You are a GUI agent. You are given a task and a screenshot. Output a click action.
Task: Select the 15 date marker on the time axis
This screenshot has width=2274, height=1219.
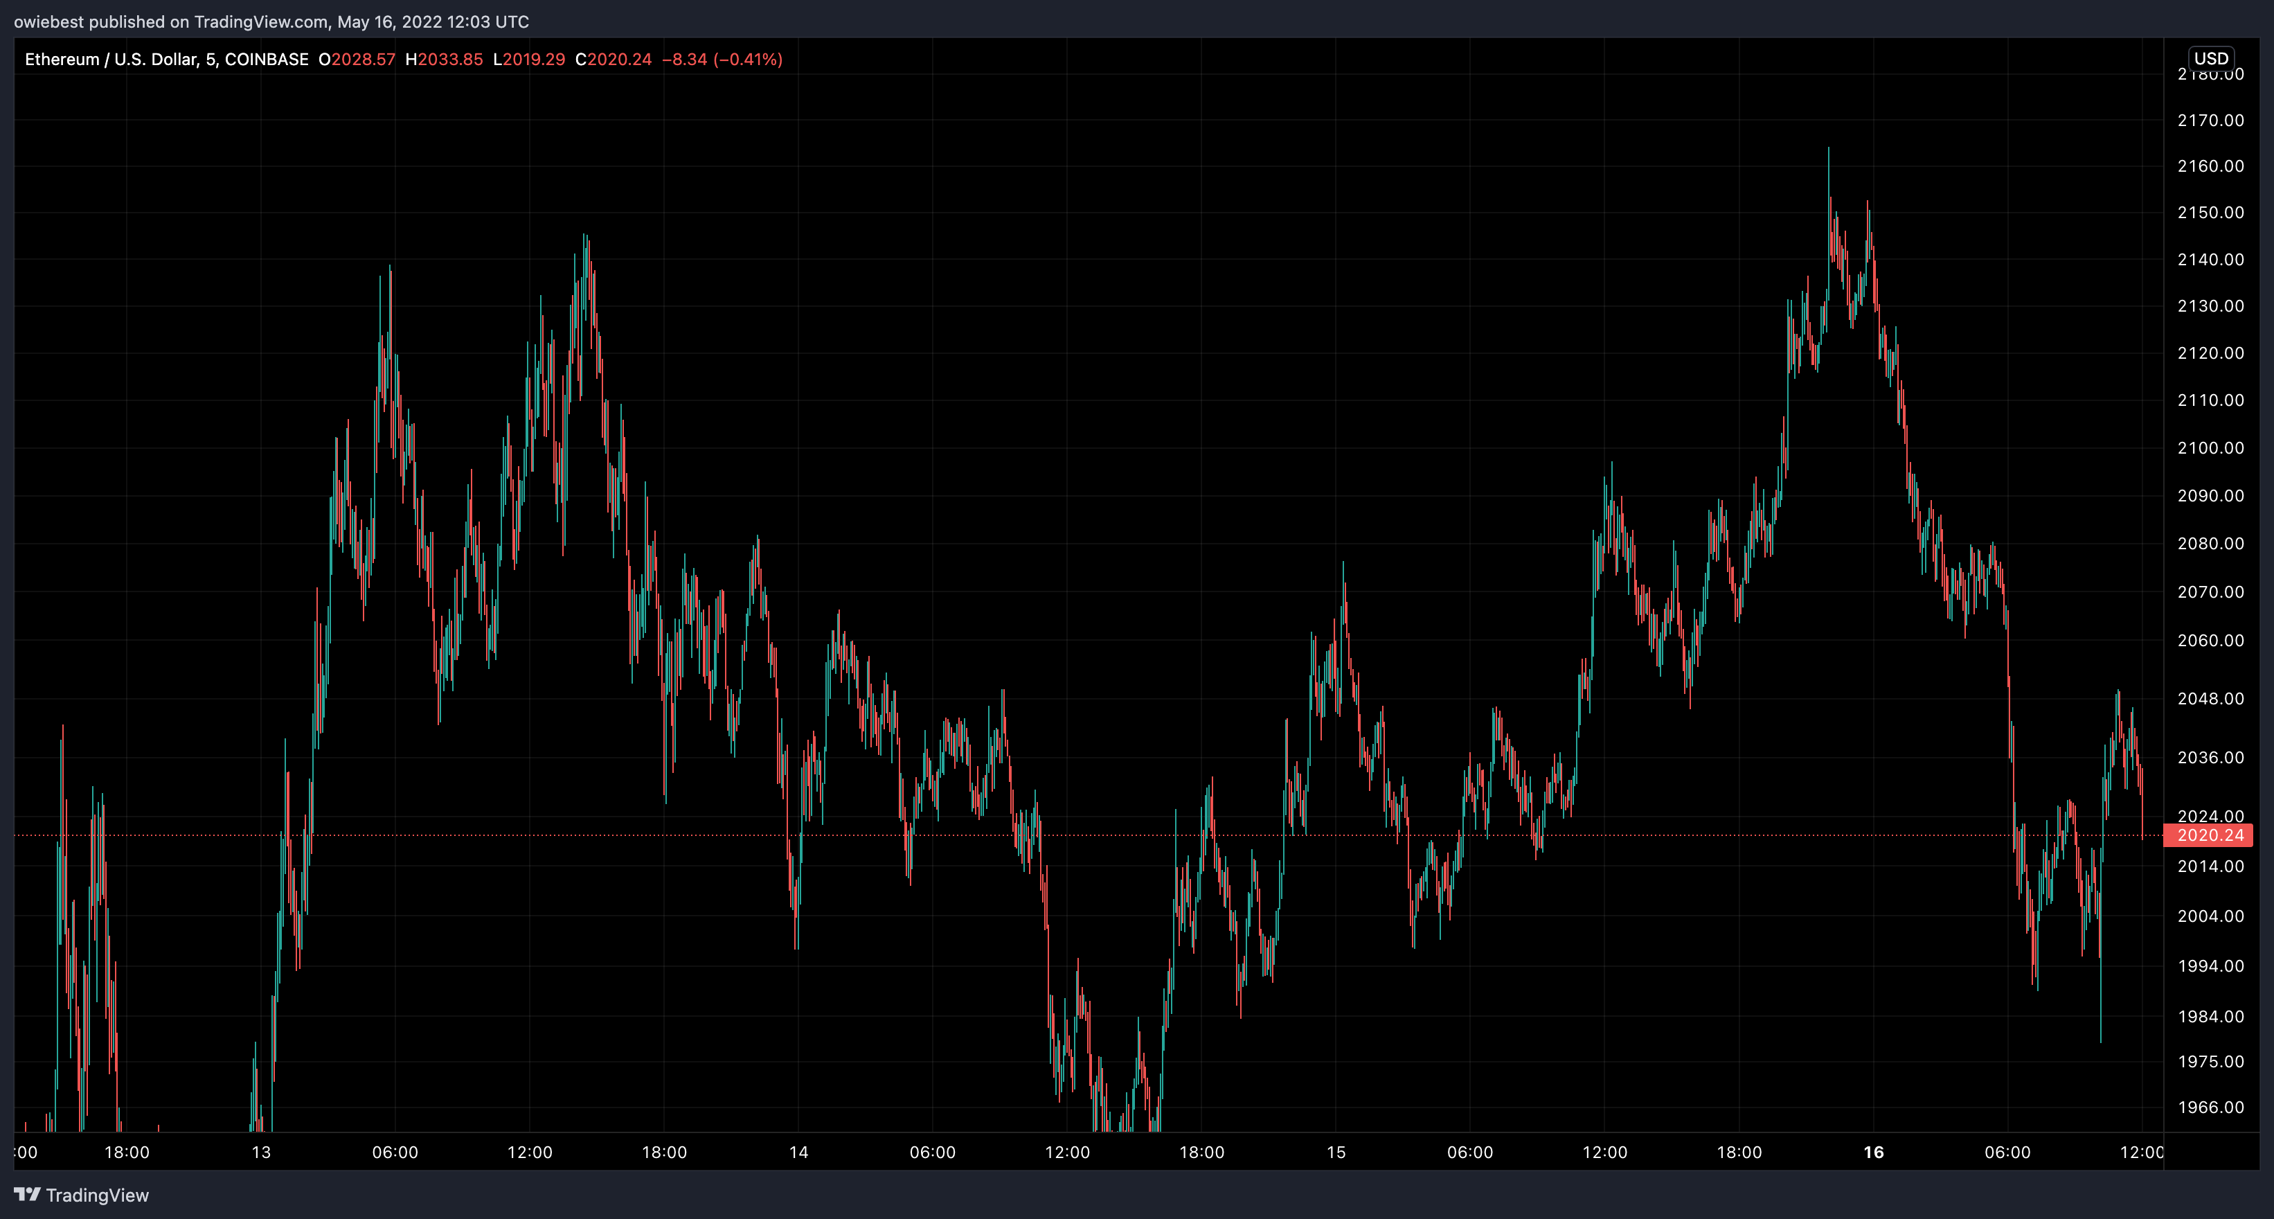pos(1336,1152)
